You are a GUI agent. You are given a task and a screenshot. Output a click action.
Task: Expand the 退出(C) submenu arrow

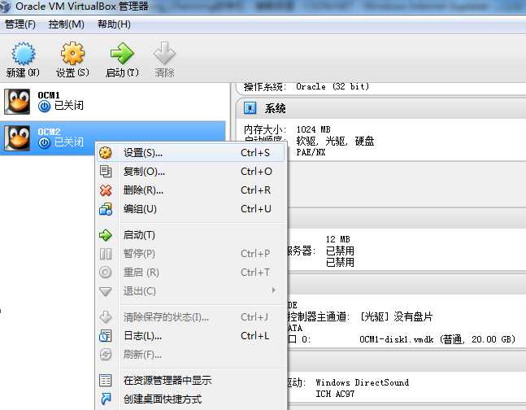(x=274, y=290)
